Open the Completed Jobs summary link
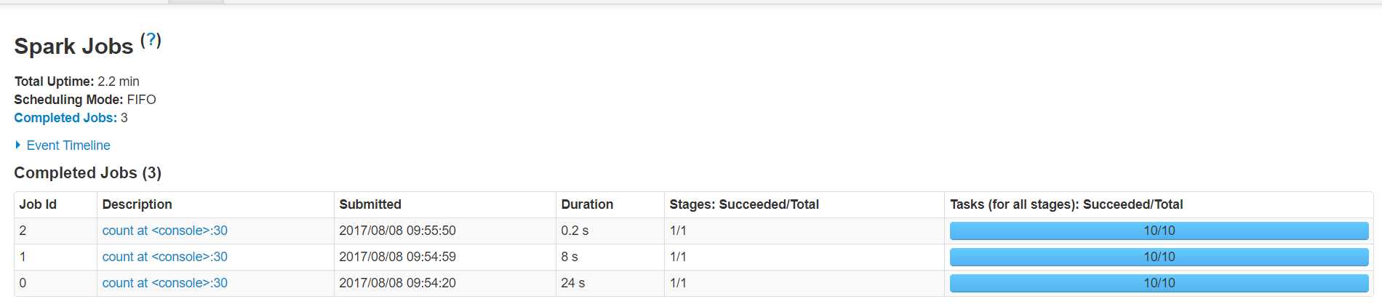Viewport: 1382px width, 307px height. (x=65, y=118)
